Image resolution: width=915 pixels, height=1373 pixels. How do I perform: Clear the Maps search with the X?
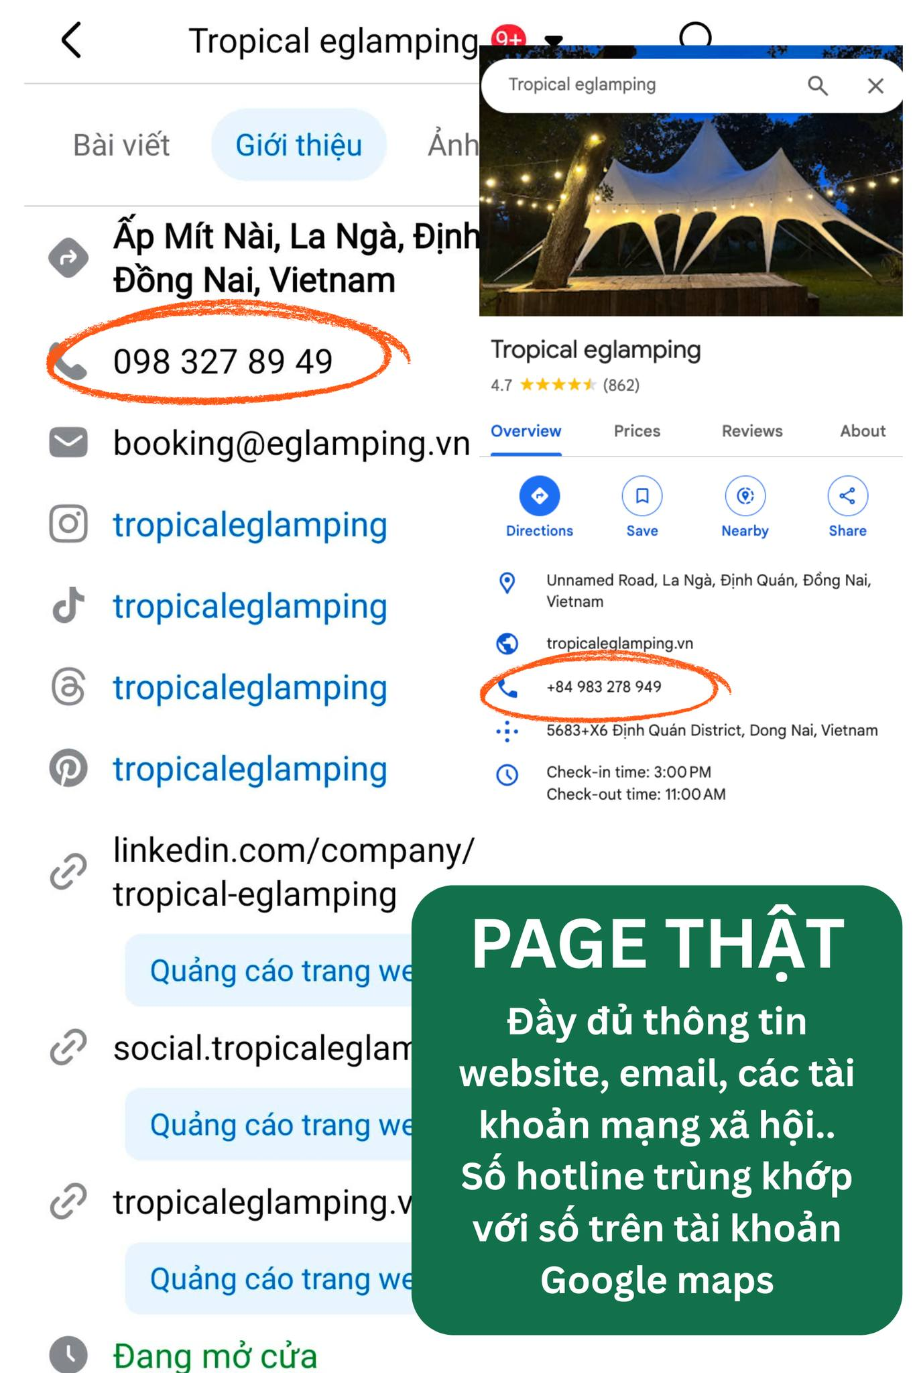click(x=875, y=85)
